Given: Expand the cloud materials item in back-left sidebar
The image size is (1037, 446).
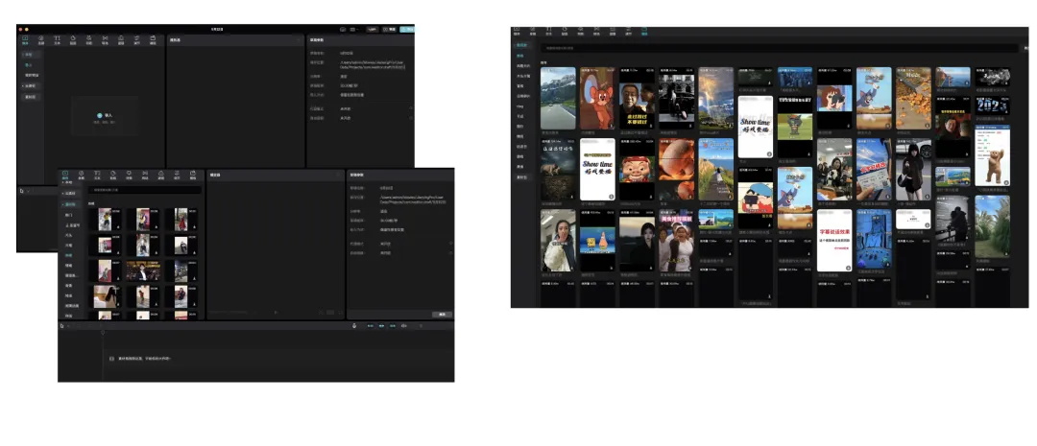Looking at the screenshot, I should pyautogui.click(x=31, y=86).
